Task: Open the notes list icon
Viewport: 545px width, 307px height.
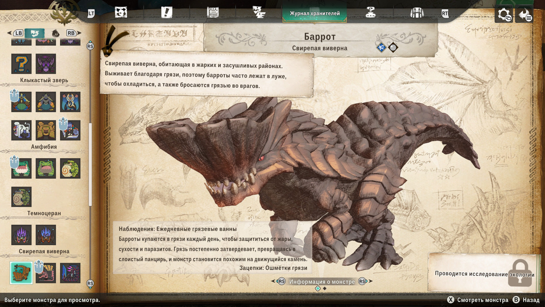Action: click(213, 13)
